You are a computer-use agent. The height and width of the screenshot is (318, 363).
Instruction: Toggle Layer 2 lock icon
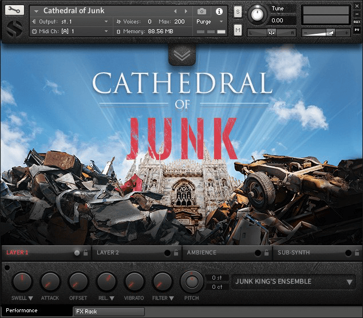coord(176,253)
